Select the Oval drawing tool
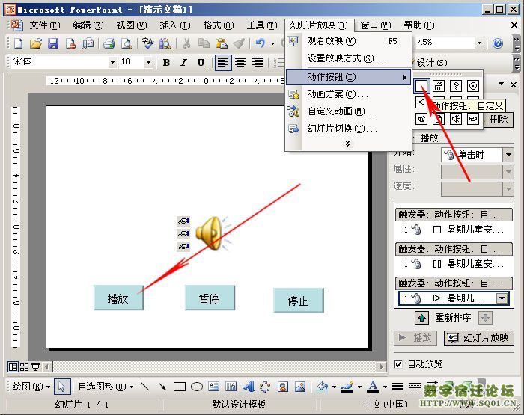This screenshot has height=415, width=524. 197,387
